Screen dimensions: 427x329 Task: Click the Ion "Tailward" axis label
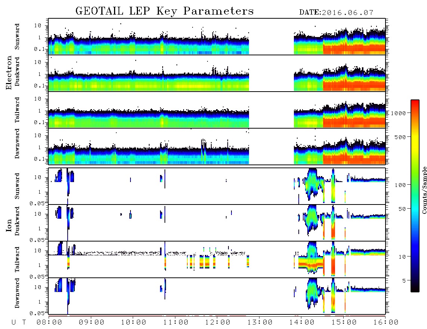point(17,259)
